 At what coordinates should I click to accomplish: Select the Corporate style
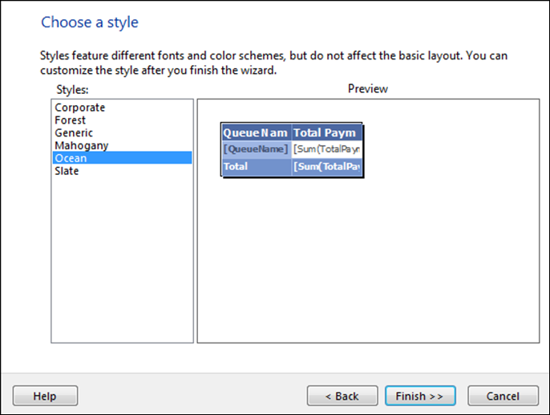point(122,108)
